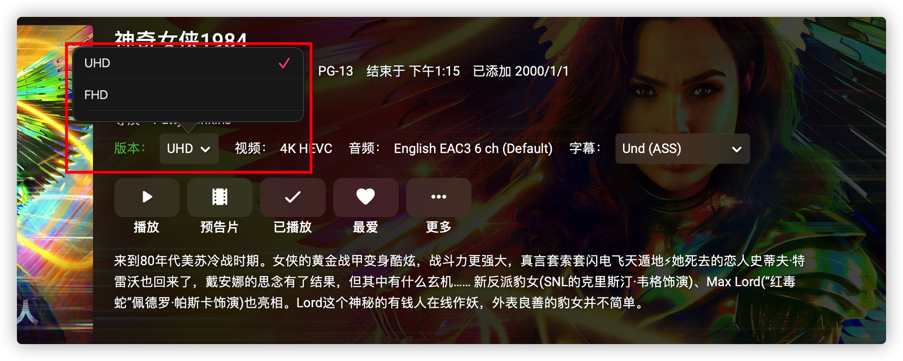Open the trailer via film strip icon

pyautogui.click(x=219, y=196)
